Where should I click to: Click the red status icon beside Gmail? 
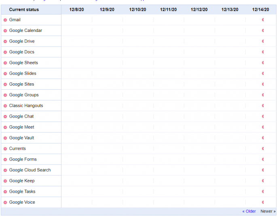pyautogui.click(x=5, y=20)
